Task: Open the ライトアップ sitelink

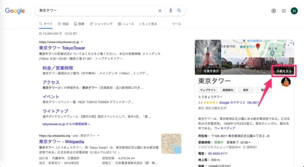Action: point(56,111)
